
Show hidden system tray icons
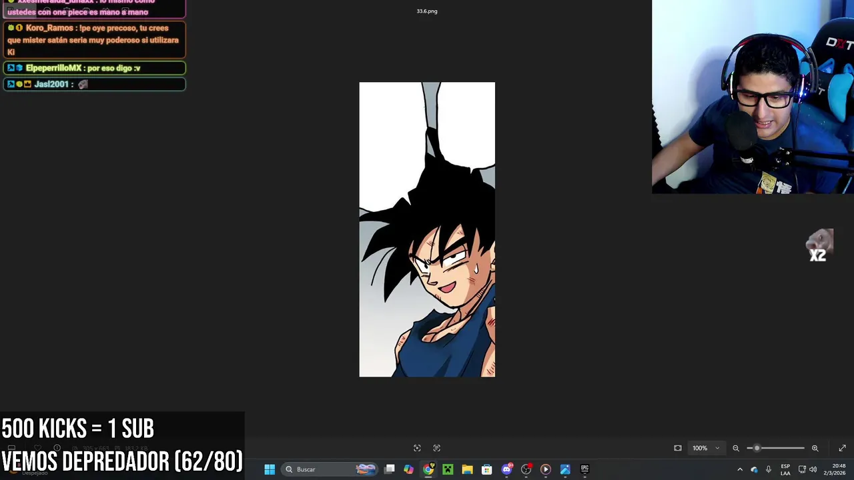[x=740, y=469]
